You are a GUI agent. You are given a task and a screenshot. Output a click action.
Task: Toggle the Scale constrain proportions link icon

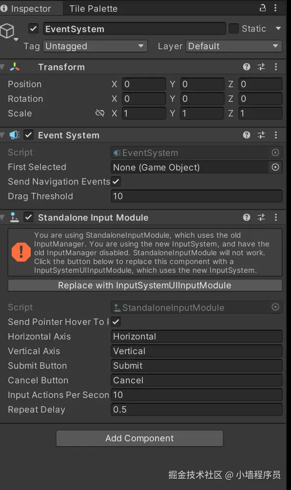point(100,113)
